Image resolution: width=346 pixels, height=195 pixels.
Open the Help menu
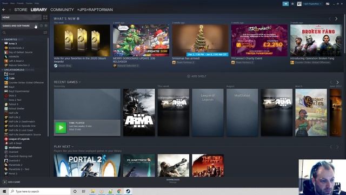37,3
